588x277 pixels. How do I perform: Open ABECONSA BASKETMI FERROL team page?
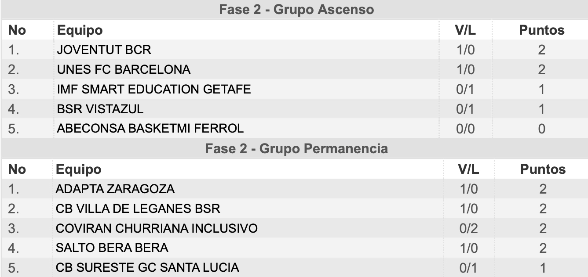pyautogui.click(x=150, y=129)
